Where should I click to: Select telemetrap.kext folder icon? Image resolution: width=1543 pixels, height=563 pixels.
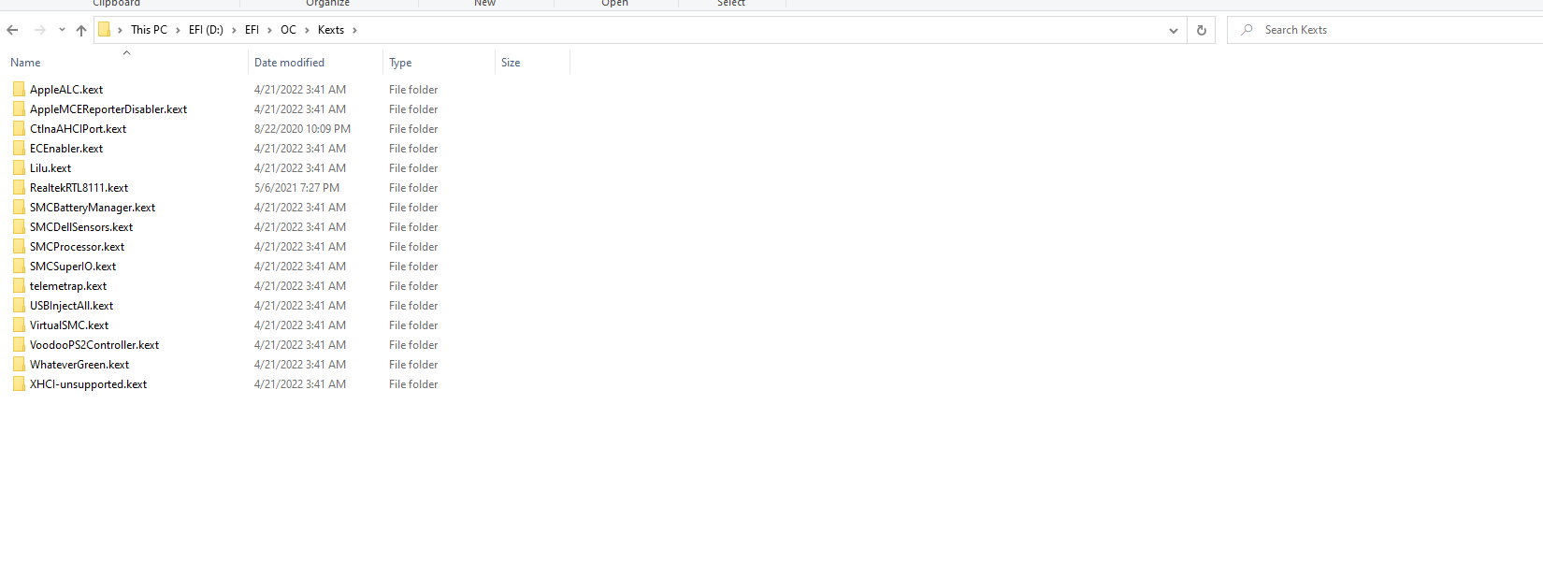pos(19,286)
